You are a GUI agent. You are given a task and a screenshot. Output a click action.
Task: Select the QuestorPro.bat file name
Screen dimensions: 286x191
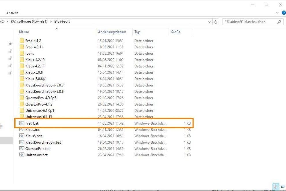click(37, 149)
